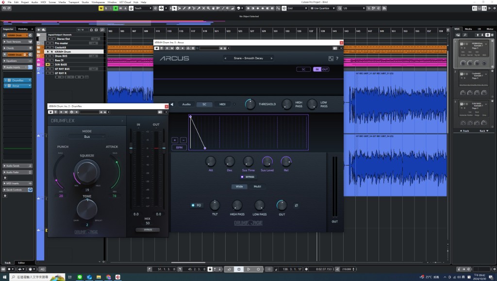
Task: Toggle the Cycle loop transport button
Action: point(230,269)
